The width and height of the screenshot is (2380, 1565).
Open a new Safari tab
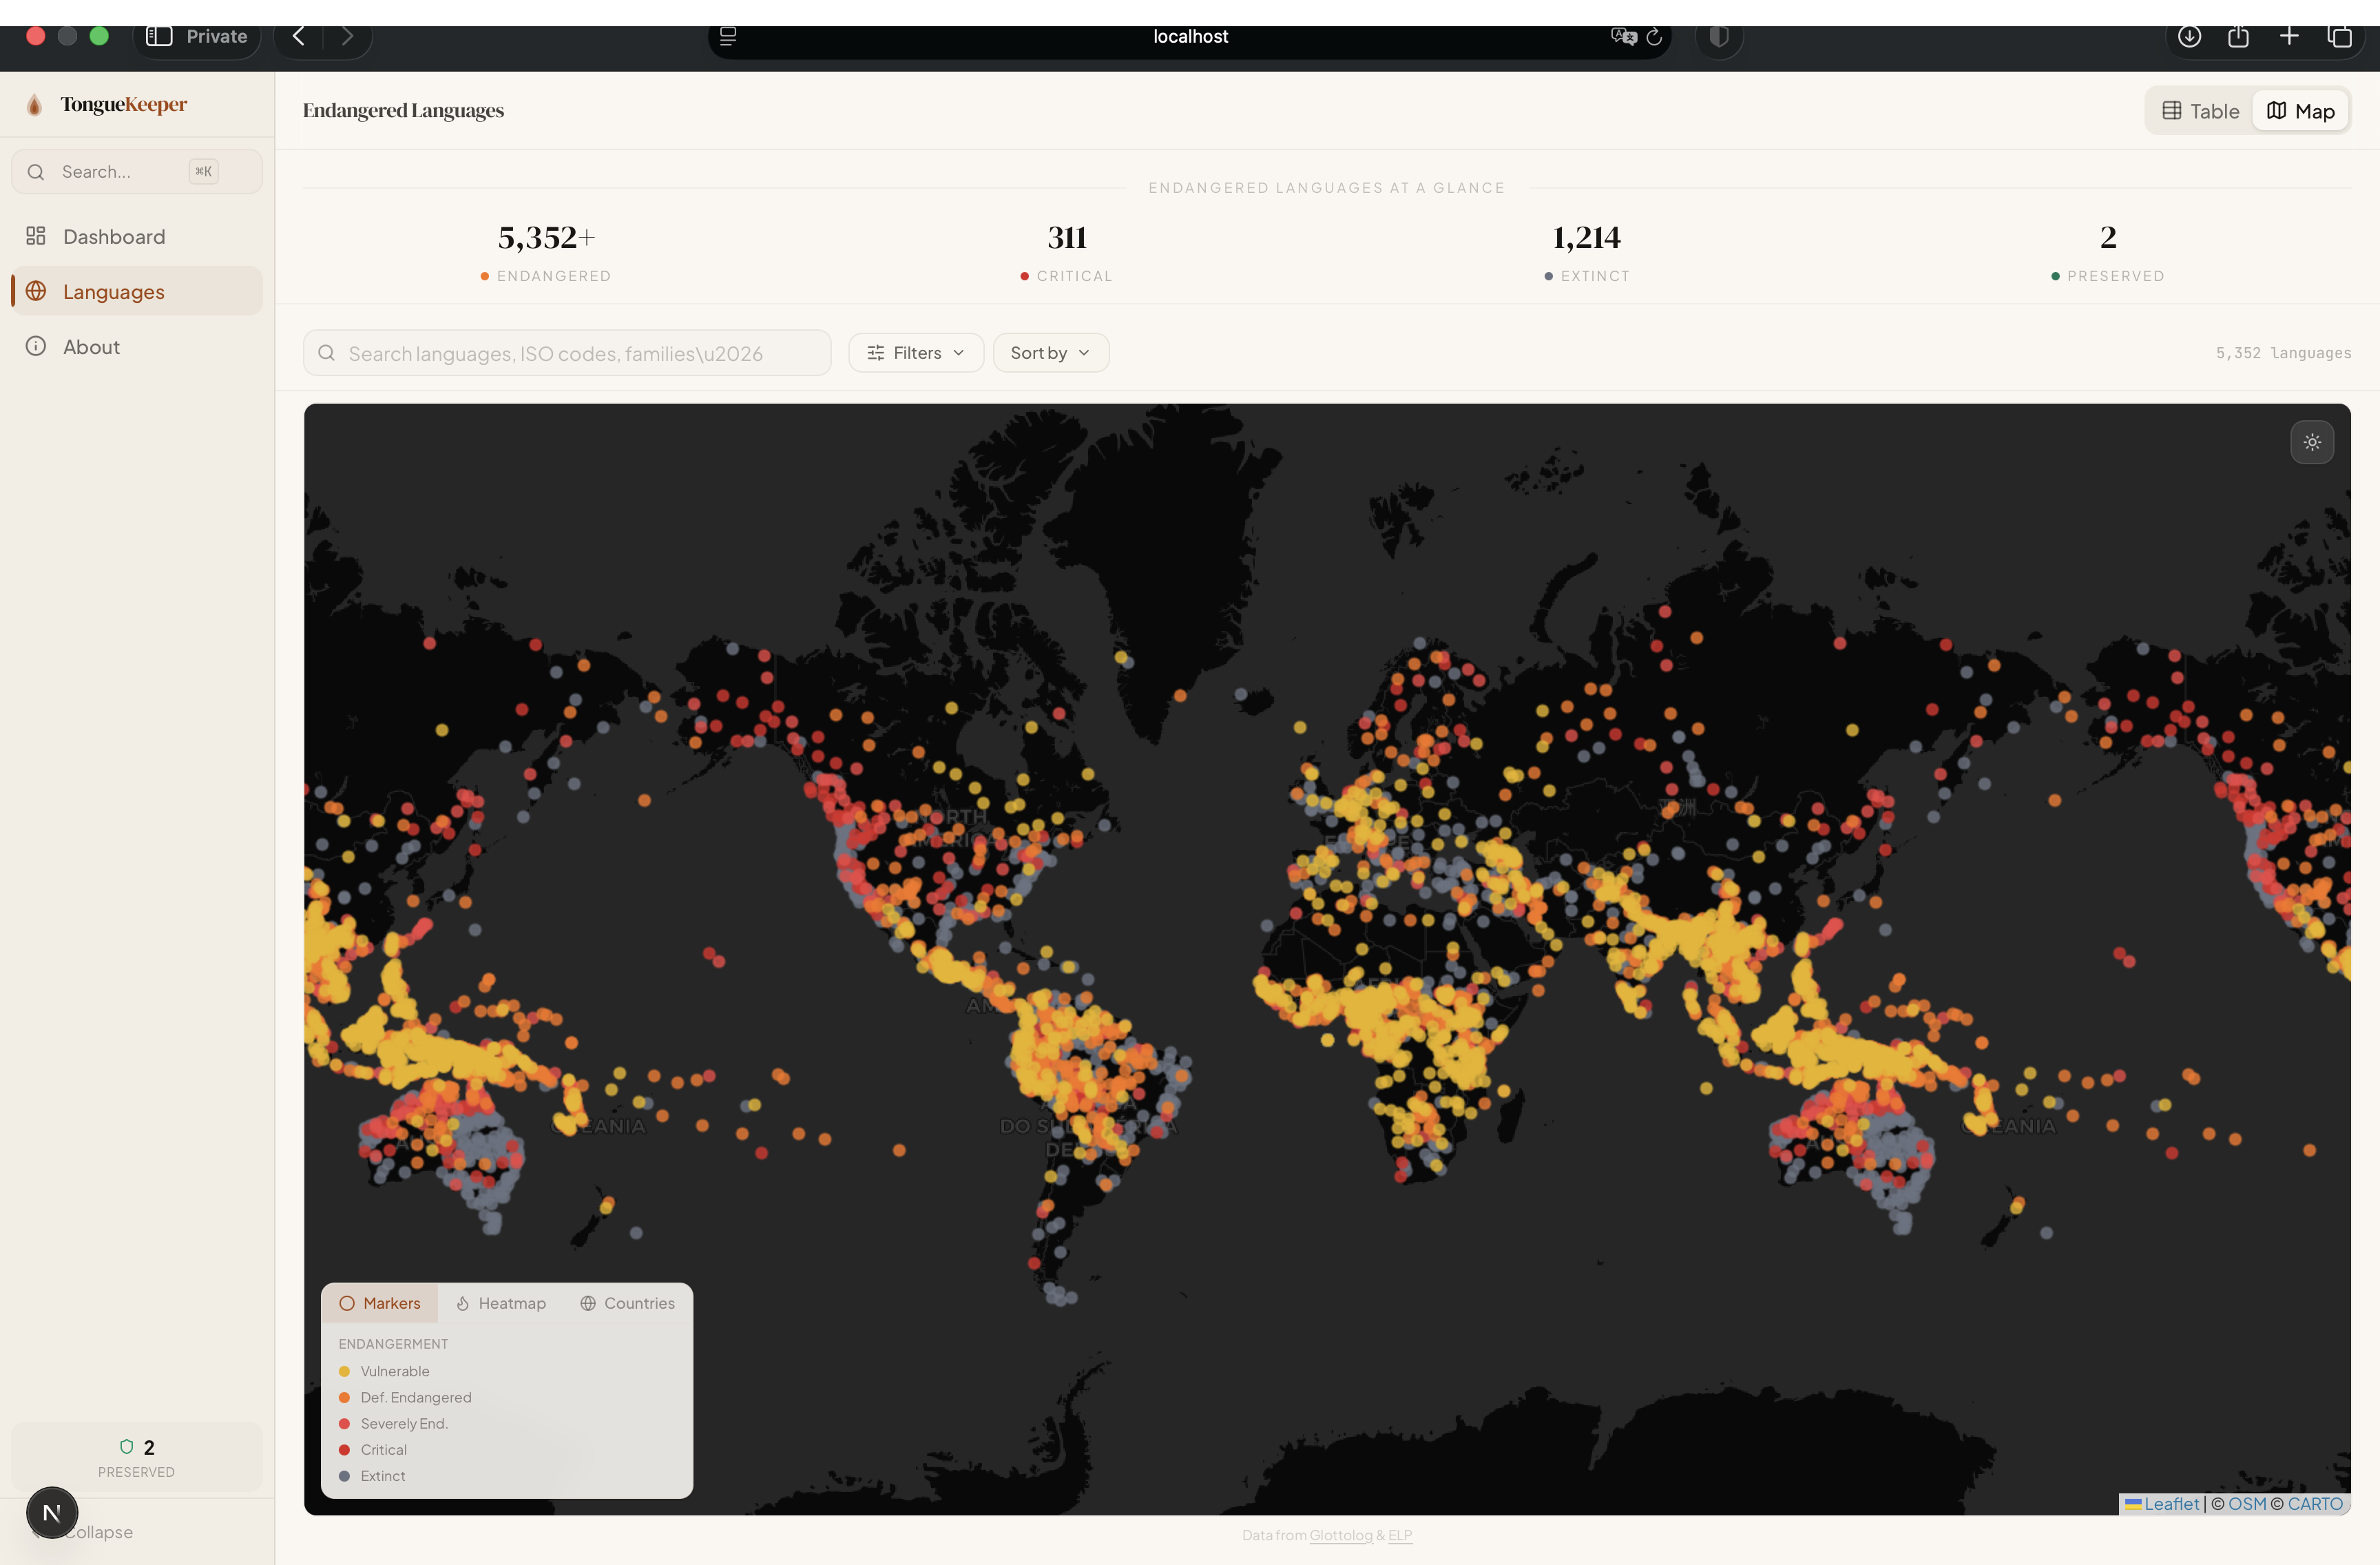(x=2289, y=37)
